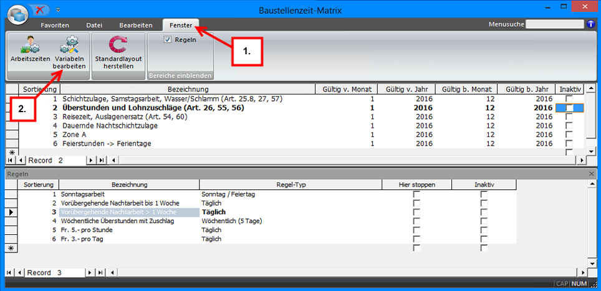The height and width of the screenshot is (291, 601).
Task: Tick Inactive checkbox for Schichtzulage row
Action: (569, 98)
